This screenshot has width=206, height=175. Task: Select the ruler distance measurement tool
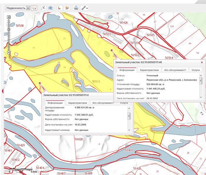59,8
